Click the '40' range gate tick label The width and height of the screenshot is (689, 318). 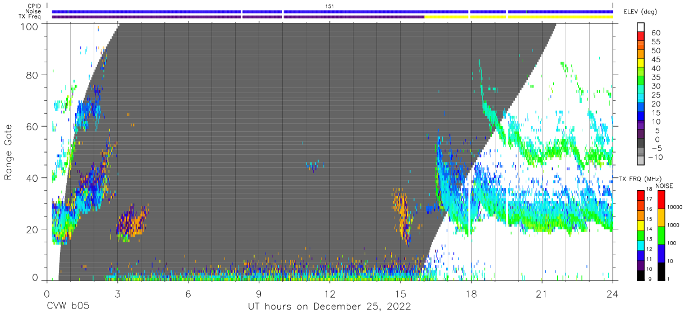(x=33, y=178)
